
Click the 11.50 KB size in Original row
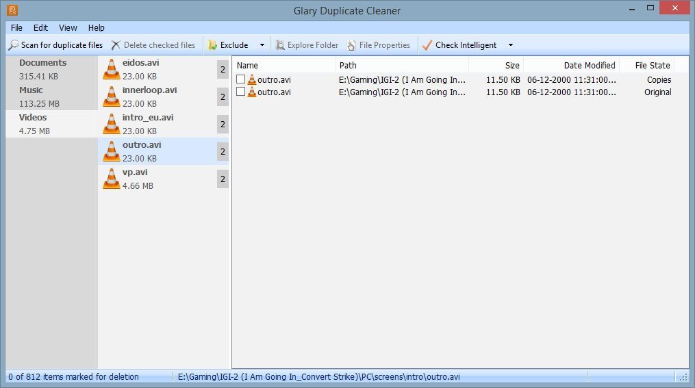[x=503, y=92]
